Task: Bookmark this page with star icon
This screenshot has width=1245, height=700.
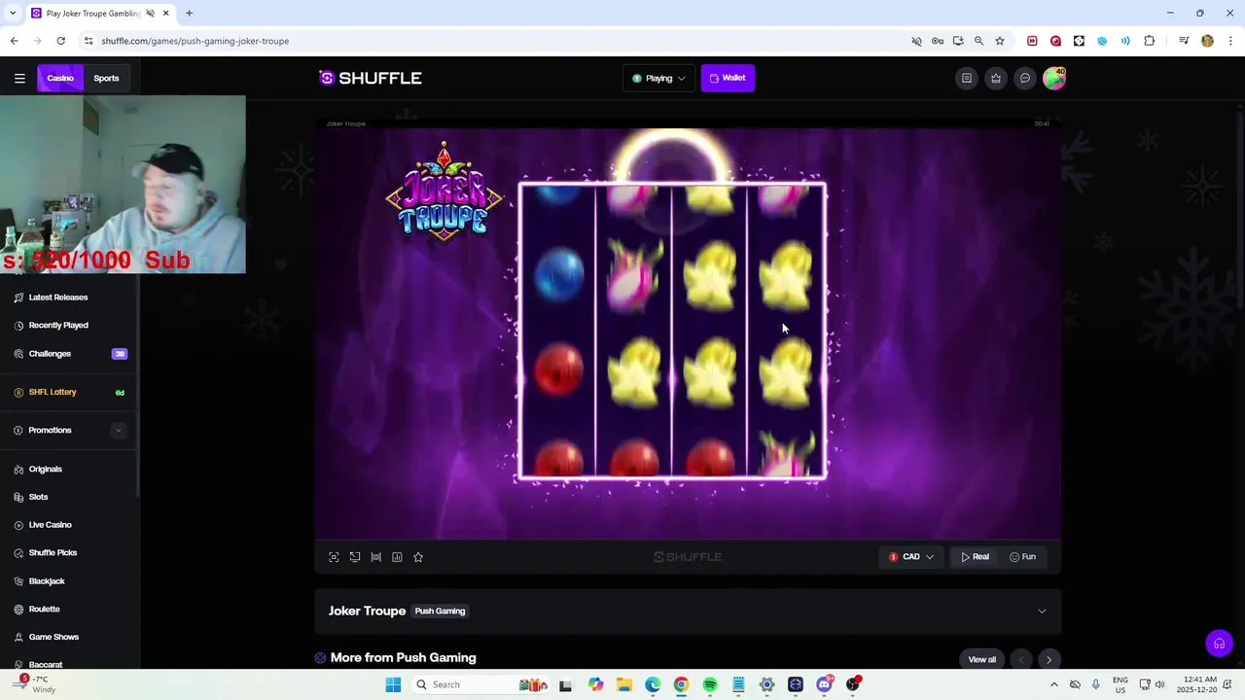Action: coord(999,41)
